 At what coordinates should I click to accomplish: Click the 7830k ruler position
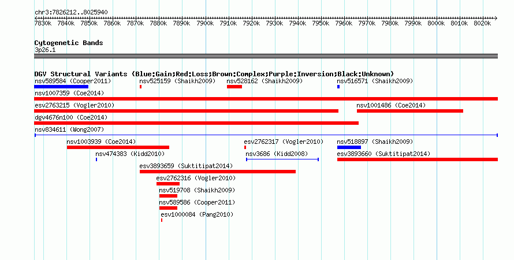(43, 23)
